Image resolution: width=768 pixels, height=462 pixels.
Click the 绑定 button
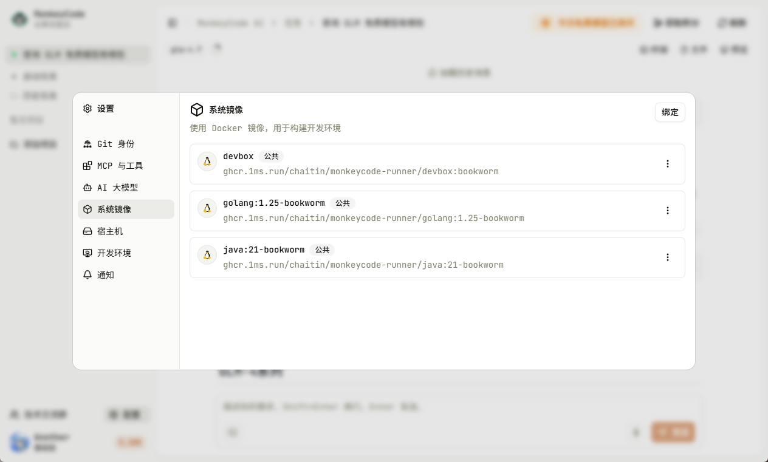670,112
